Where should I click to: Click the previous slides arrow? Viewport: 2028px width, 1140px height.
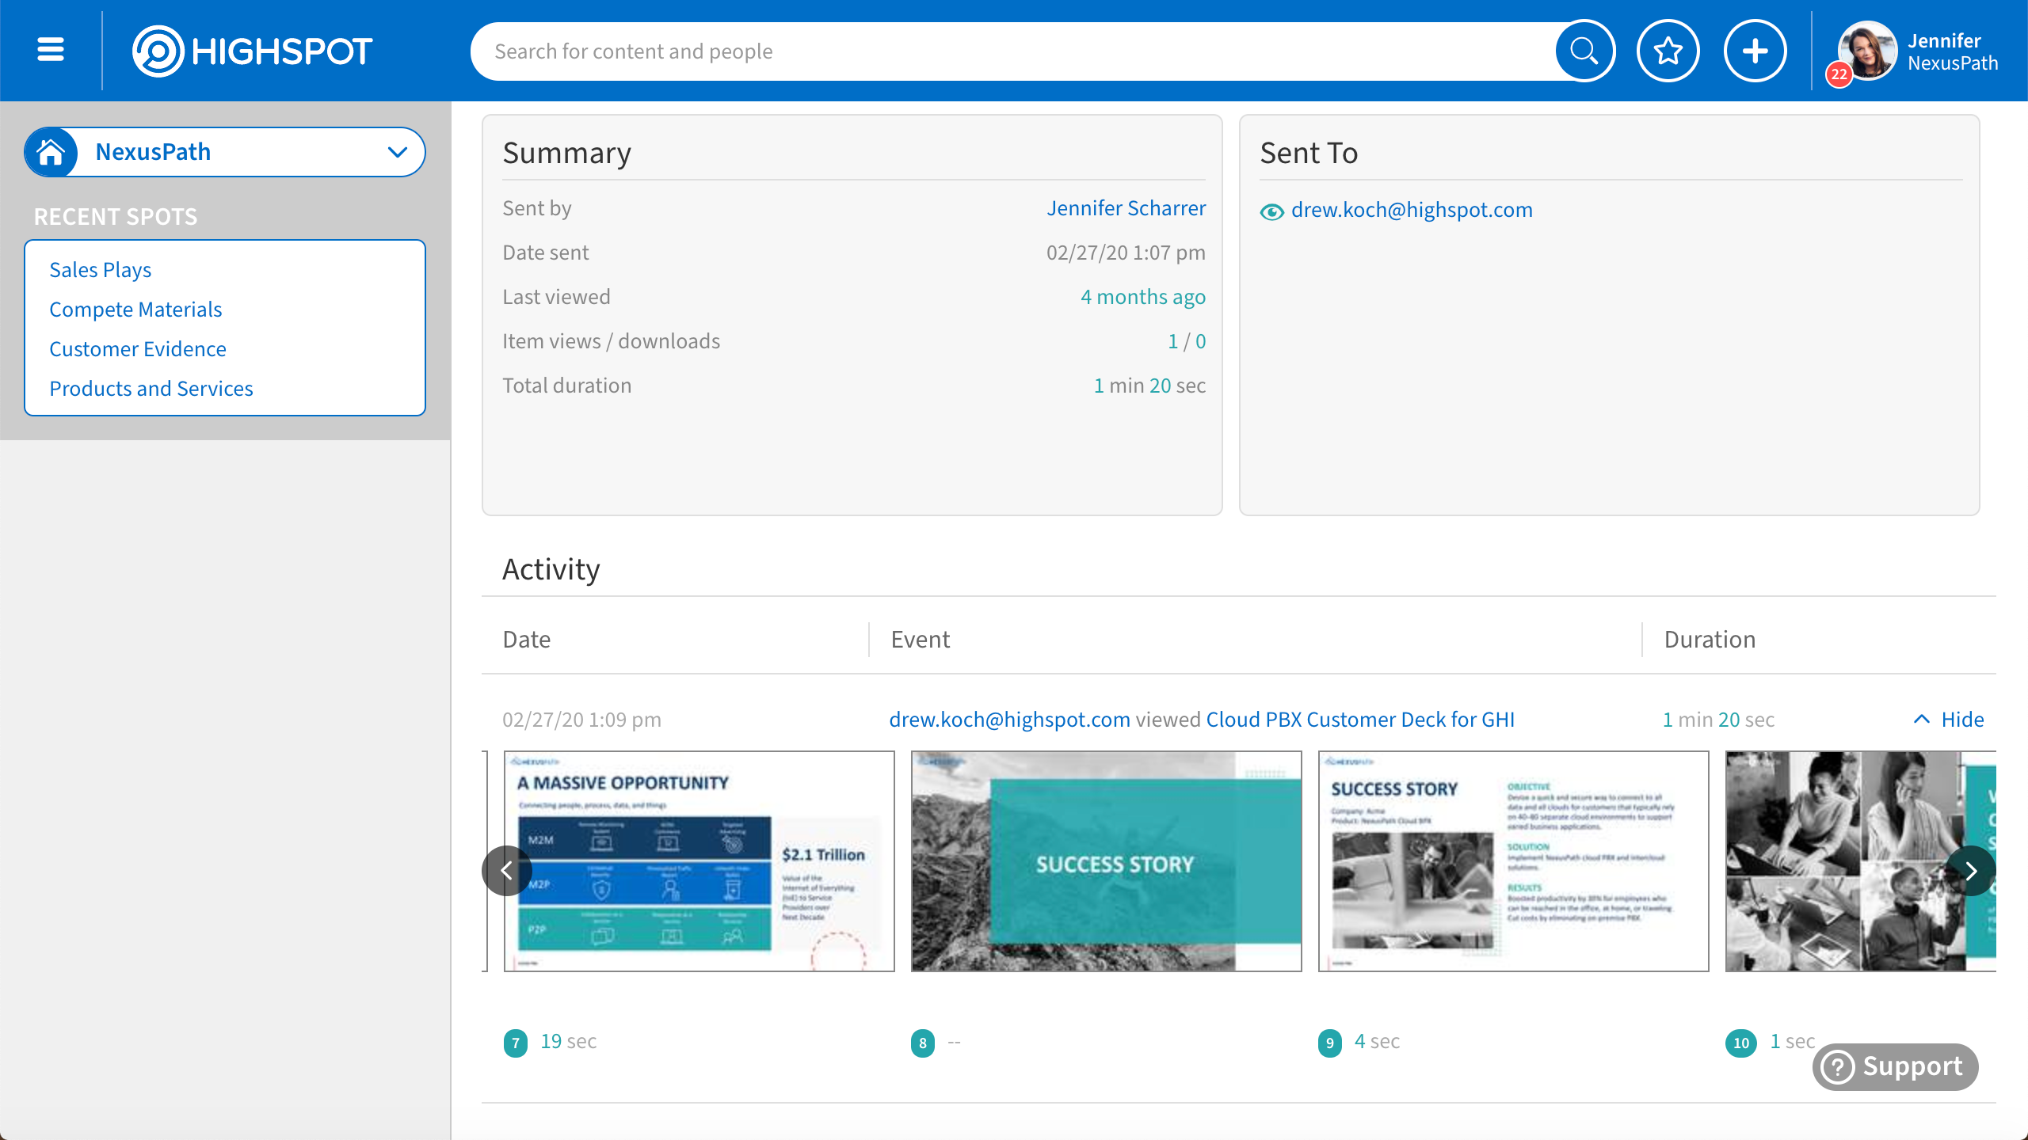506,871
